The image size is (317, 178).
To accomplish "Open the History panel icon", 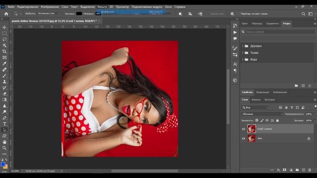I will coord(235,26).
